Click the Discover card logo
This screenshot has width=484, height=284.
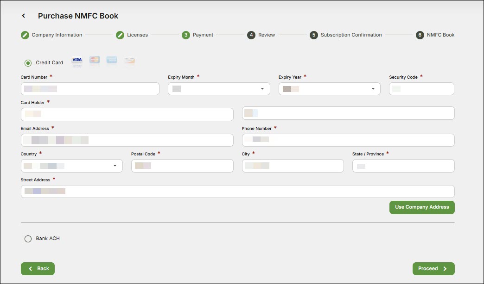129,60
